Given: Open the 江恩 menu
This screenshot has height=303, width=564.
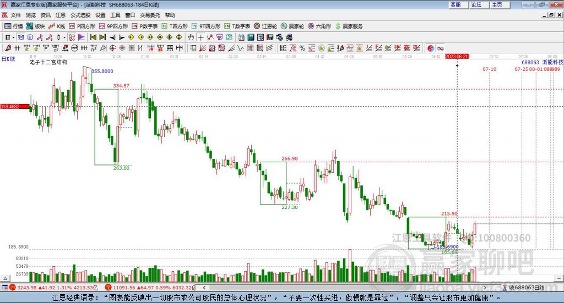Looking at the screenshot, I should 61,15.
